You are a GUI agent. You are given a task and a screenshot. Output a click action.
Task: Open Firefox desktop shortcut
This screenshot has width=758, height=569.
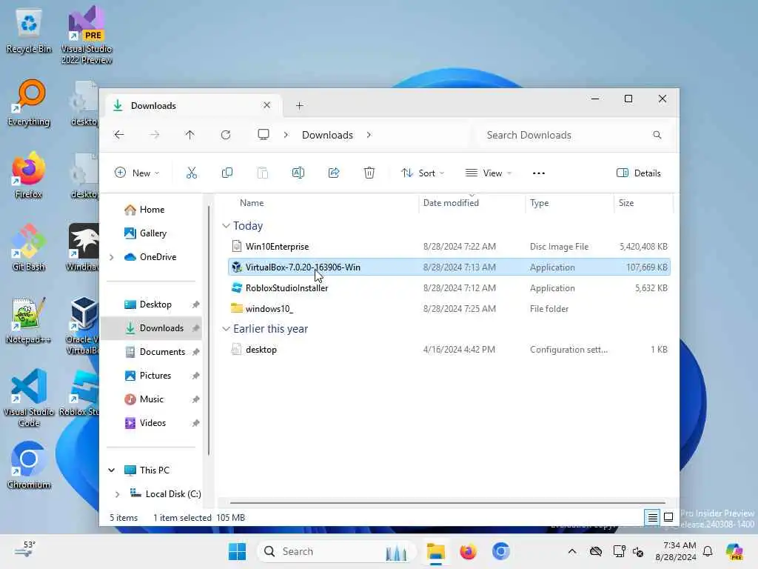[29, 175]
